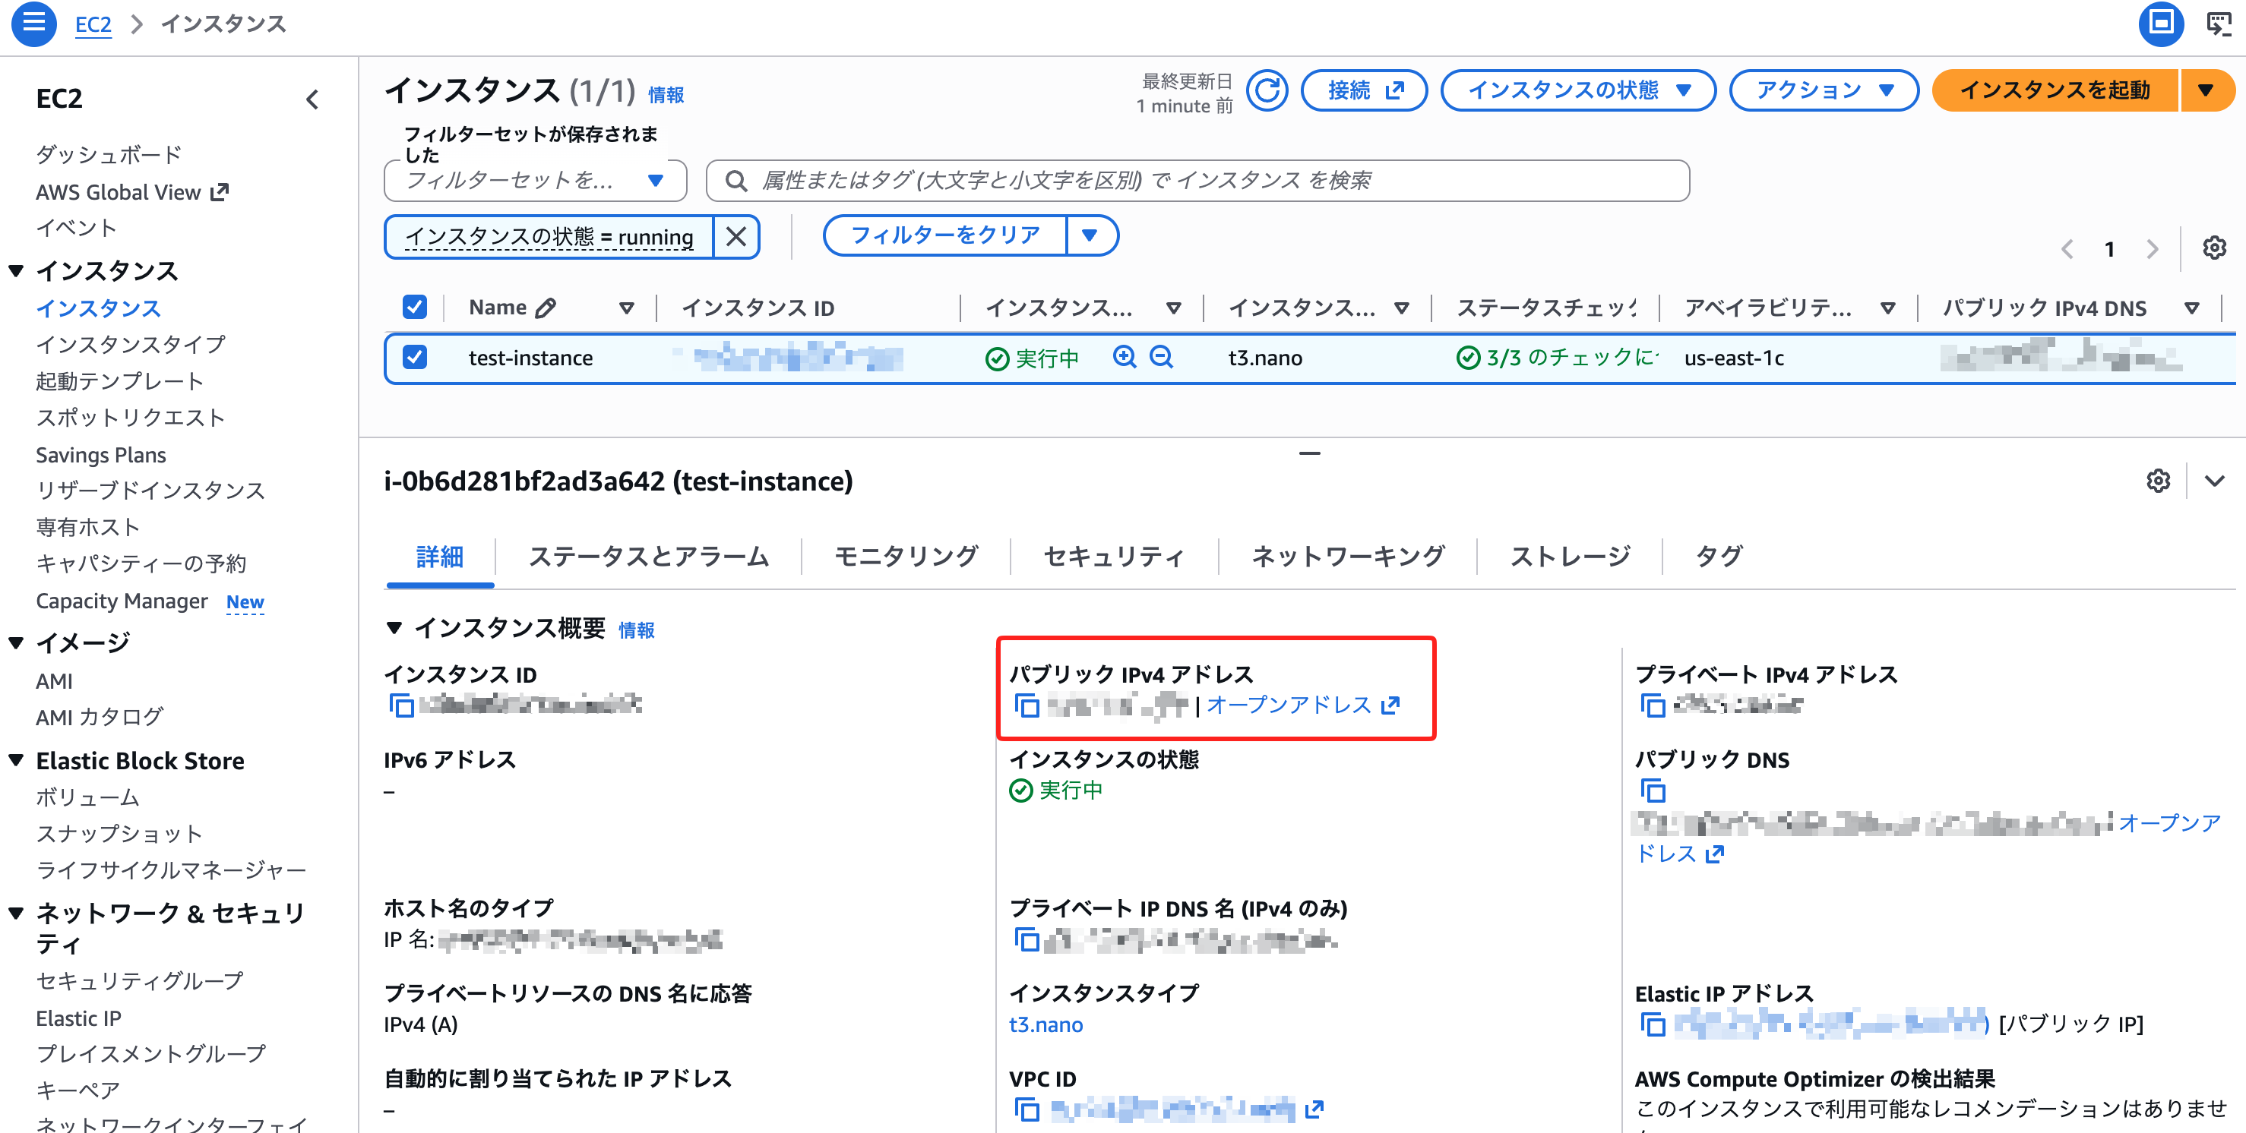The width and height of the screenshot is (2246, 1133).
Task: Open the hamburger navigation menu
Action: [33, 23]
